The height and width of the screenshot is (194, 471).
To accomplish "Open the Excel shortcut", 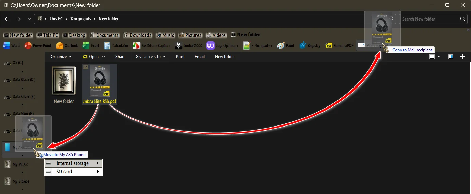I will [91, 45].
